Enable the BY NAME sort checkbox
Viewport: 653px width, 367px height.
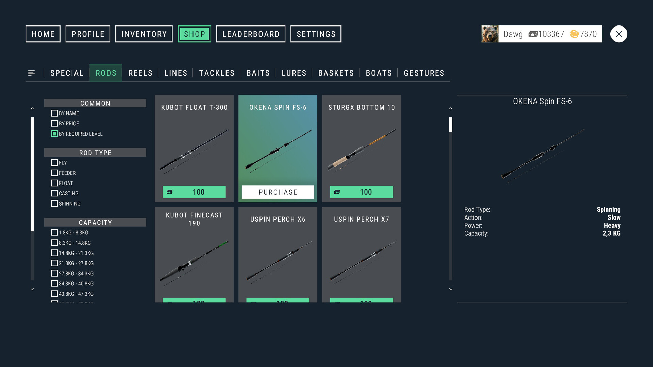[x=54, y=113]
